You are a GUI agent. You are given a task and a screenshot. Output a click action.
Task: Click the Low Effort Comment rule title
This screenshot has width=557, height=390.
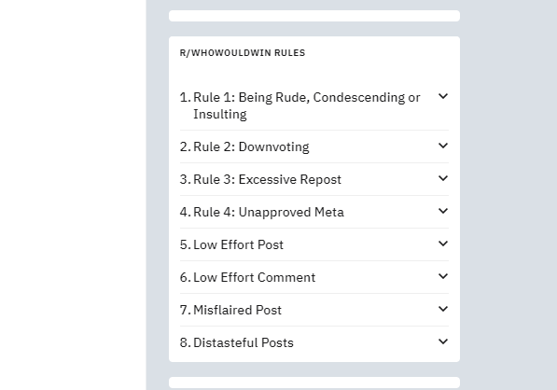click(x=255, y=277)
